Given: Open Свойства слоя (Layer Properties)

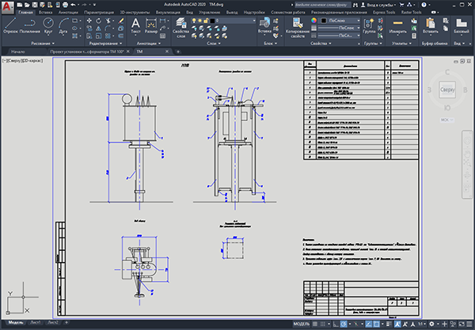Looking at the screenshot, I should tap(180, 27).
